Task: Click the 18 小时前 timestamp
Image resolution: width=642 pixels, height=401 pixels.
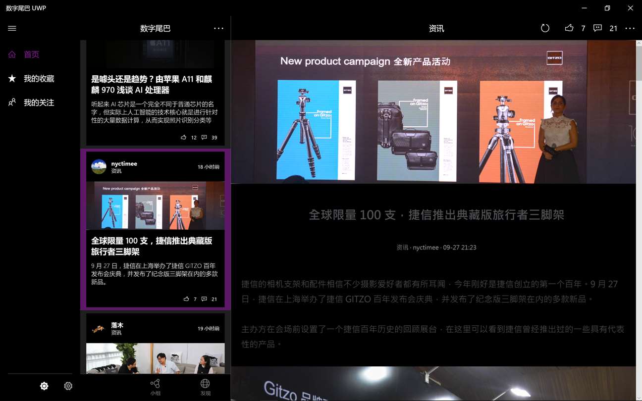Action: (209, 167)
